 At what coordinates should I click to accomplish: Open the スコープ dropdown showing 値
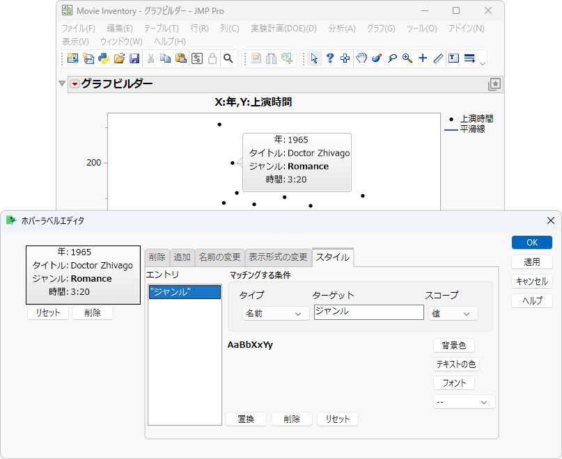pos(453,314)
